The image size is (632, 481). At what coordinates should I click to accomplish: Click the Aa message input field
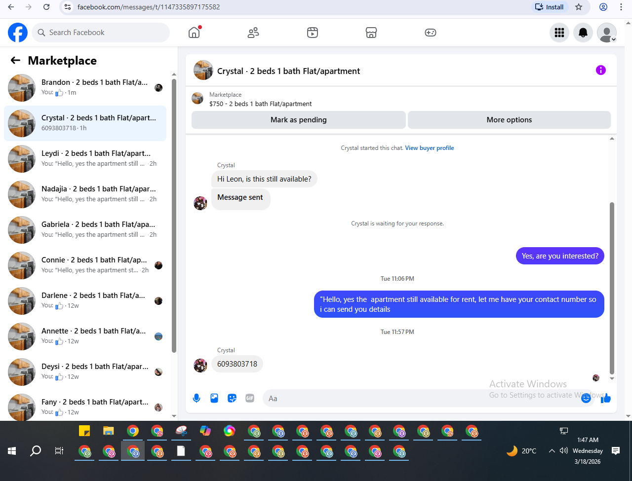422,399
